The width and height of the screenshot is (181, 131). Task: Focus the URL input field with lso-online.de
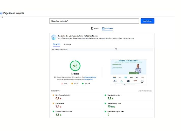click(x=94, y=21)
